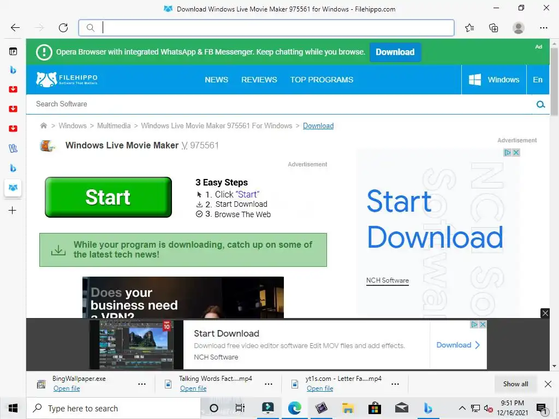This screenshot has width=559, height=419.
Task: Open the Windows breadcrumb link
Action: [x=73, y=126]
